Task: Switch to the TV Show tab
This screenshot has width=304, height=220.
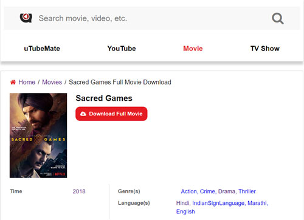Action: (x=265, y=49)
